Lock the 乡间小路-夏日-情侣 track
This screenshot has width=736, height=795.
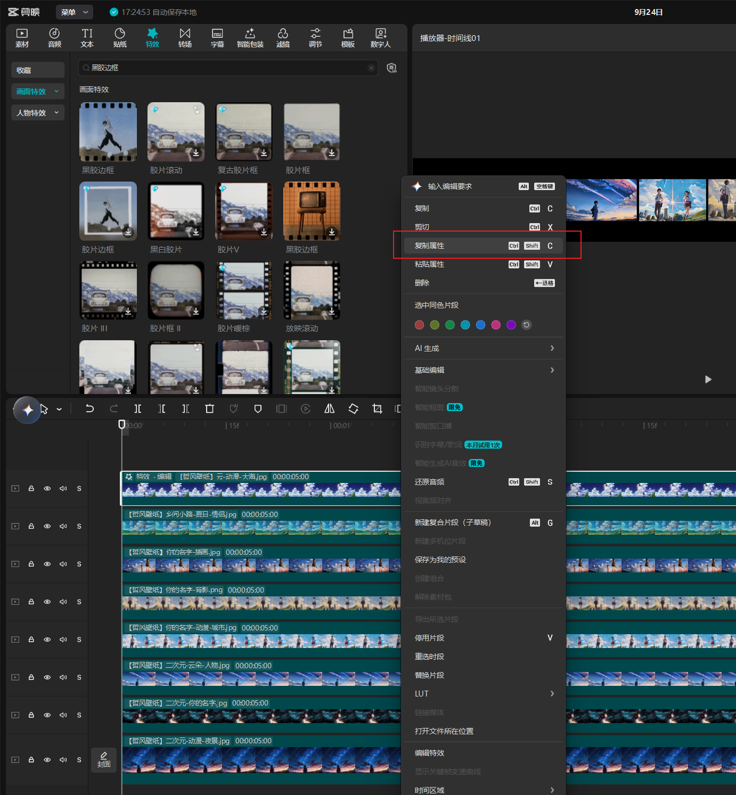click(x=31, y=526)
